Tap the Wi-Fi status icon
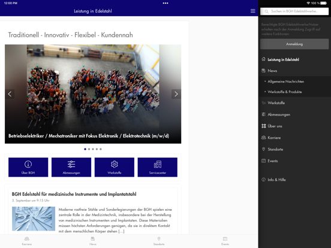The width and height of the screenshot is (331, 248). tap(308, 3)
